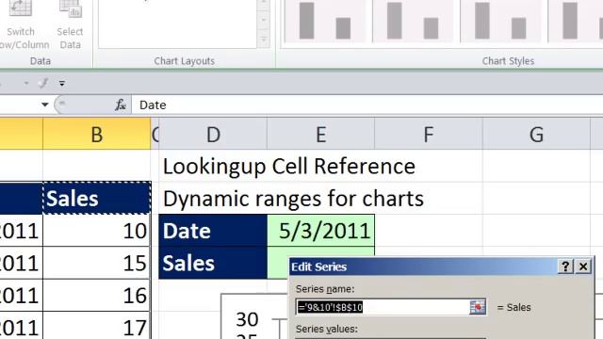The height and width of the screenshot is (339, 603).
Task: Select the first chart style thumbnail
Action: [x=326, y=21]
